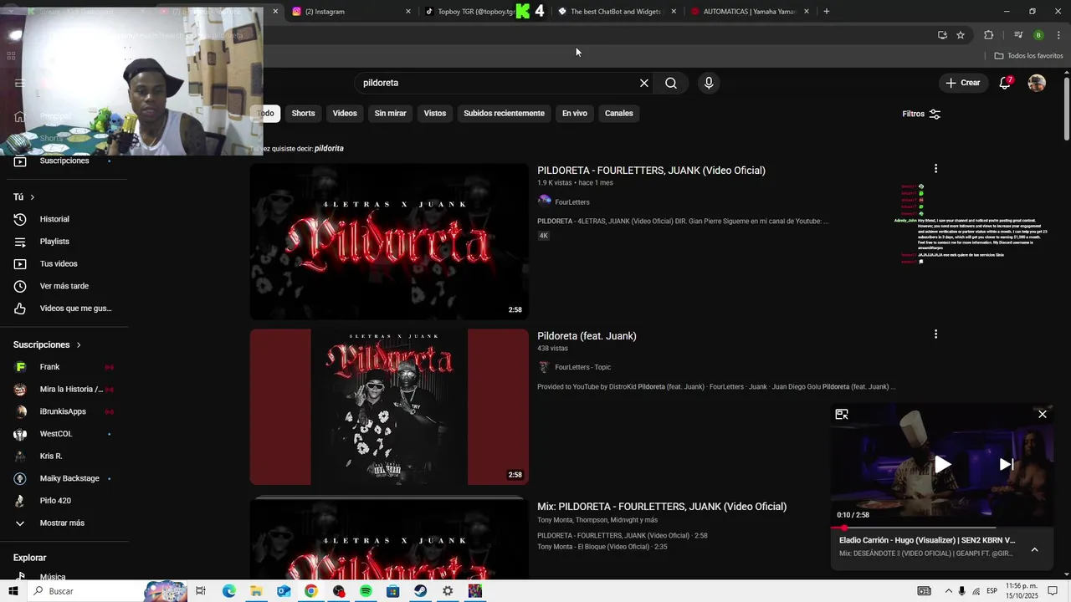
Task: Open the PILDORETA Video Oficial thumbnail
Action: coord(389,242)
